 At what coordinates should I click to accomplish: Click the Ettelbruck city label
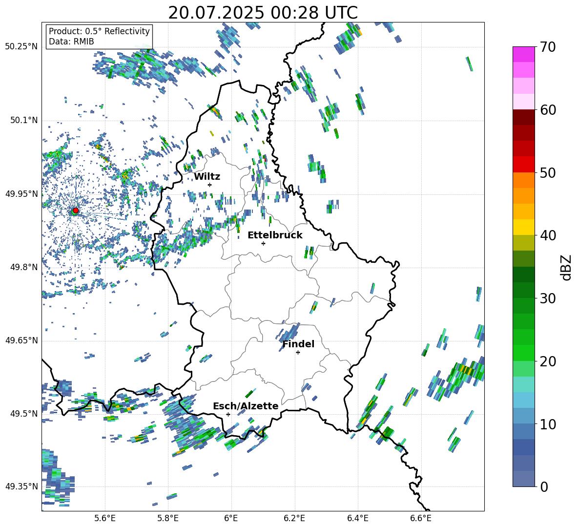(x=275, y=235)
